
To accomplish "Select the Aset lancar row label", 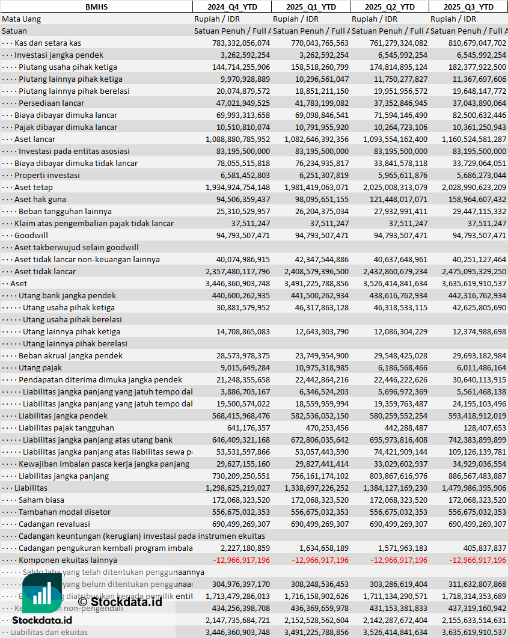I will 35,139.
